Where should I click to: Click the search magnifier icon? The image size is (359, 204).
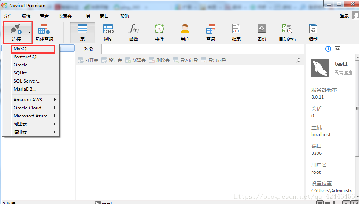[x=298, y=61]
